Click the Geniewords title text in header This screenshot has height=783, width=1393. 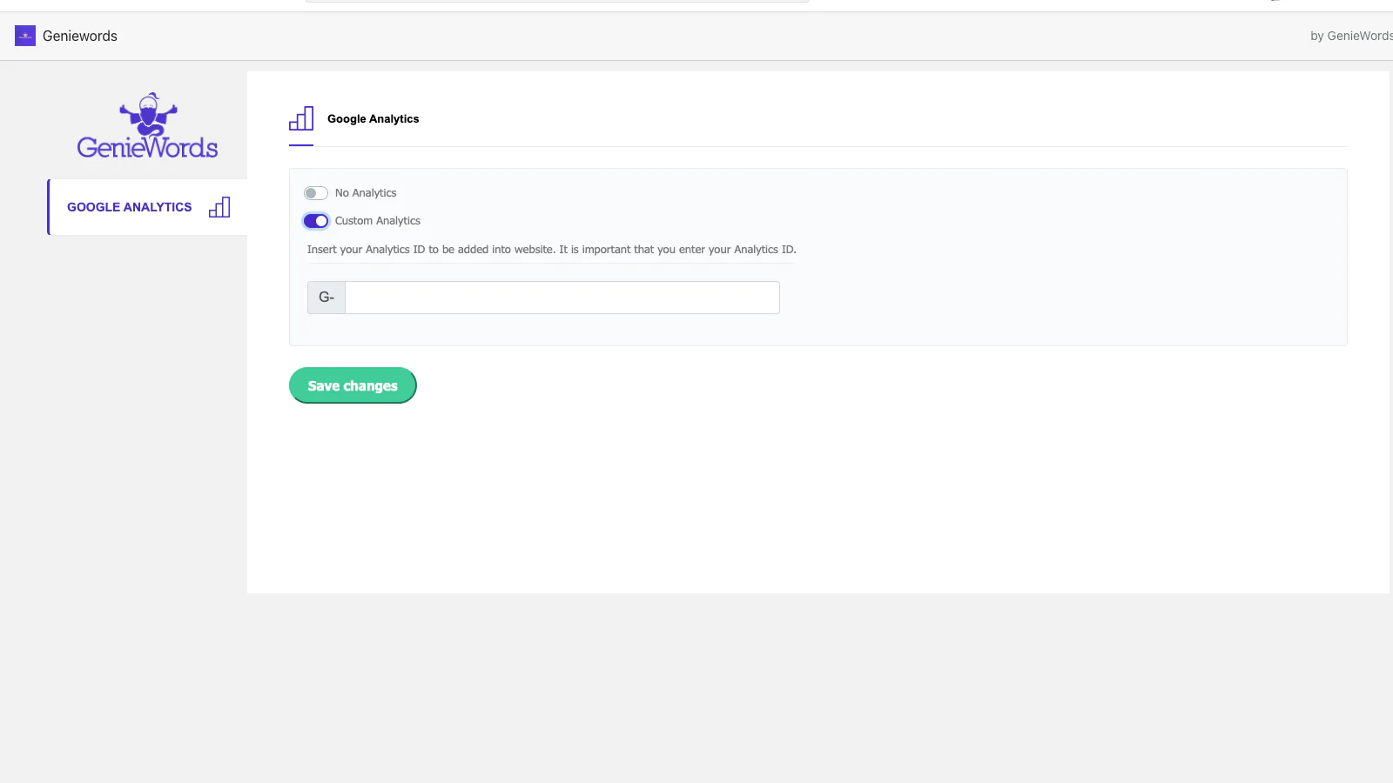pos(80,36)
